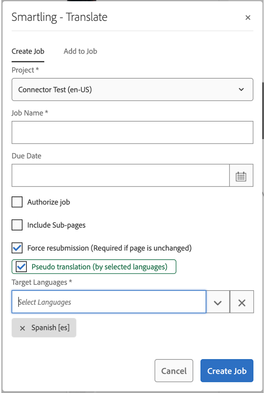Select the Create Job tab
The image size is (265, 393).
pyautogui.click(x=28, y=51)
